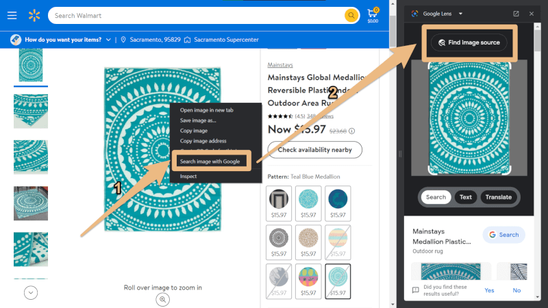Pick the beige speckled pattern swatch

[x=308, y=242]
